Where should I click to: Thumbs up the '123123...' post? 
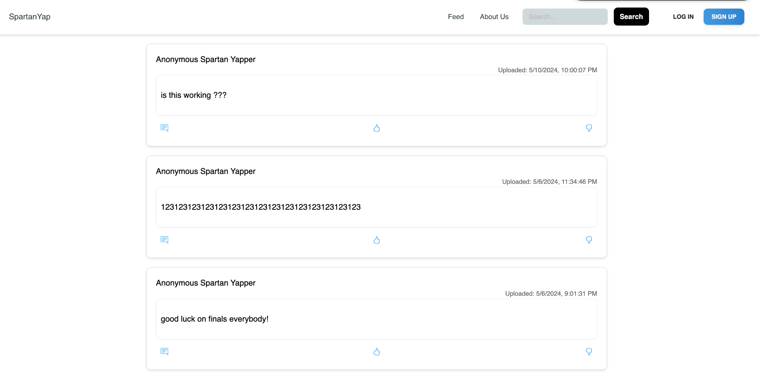[377, 240]
